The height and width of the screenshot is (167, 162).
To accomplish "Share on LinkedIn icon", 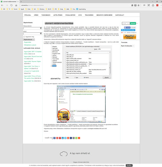I will click(x=63, y=138).
